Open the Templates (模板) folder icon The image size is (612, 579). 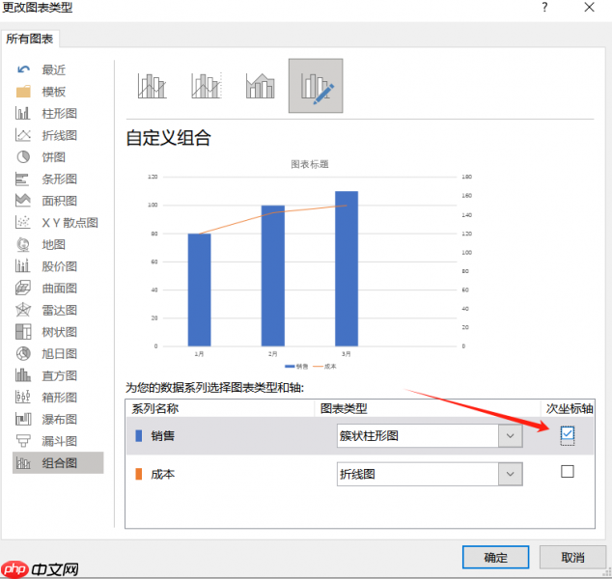(23, 92)
